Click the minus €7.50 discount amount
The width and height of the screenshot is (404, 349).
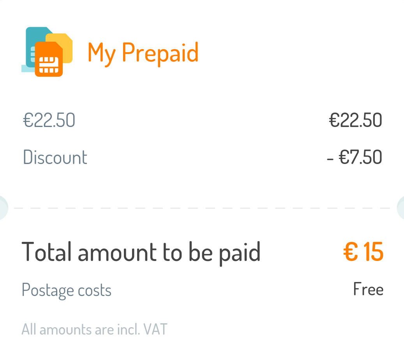coord(355,157)
